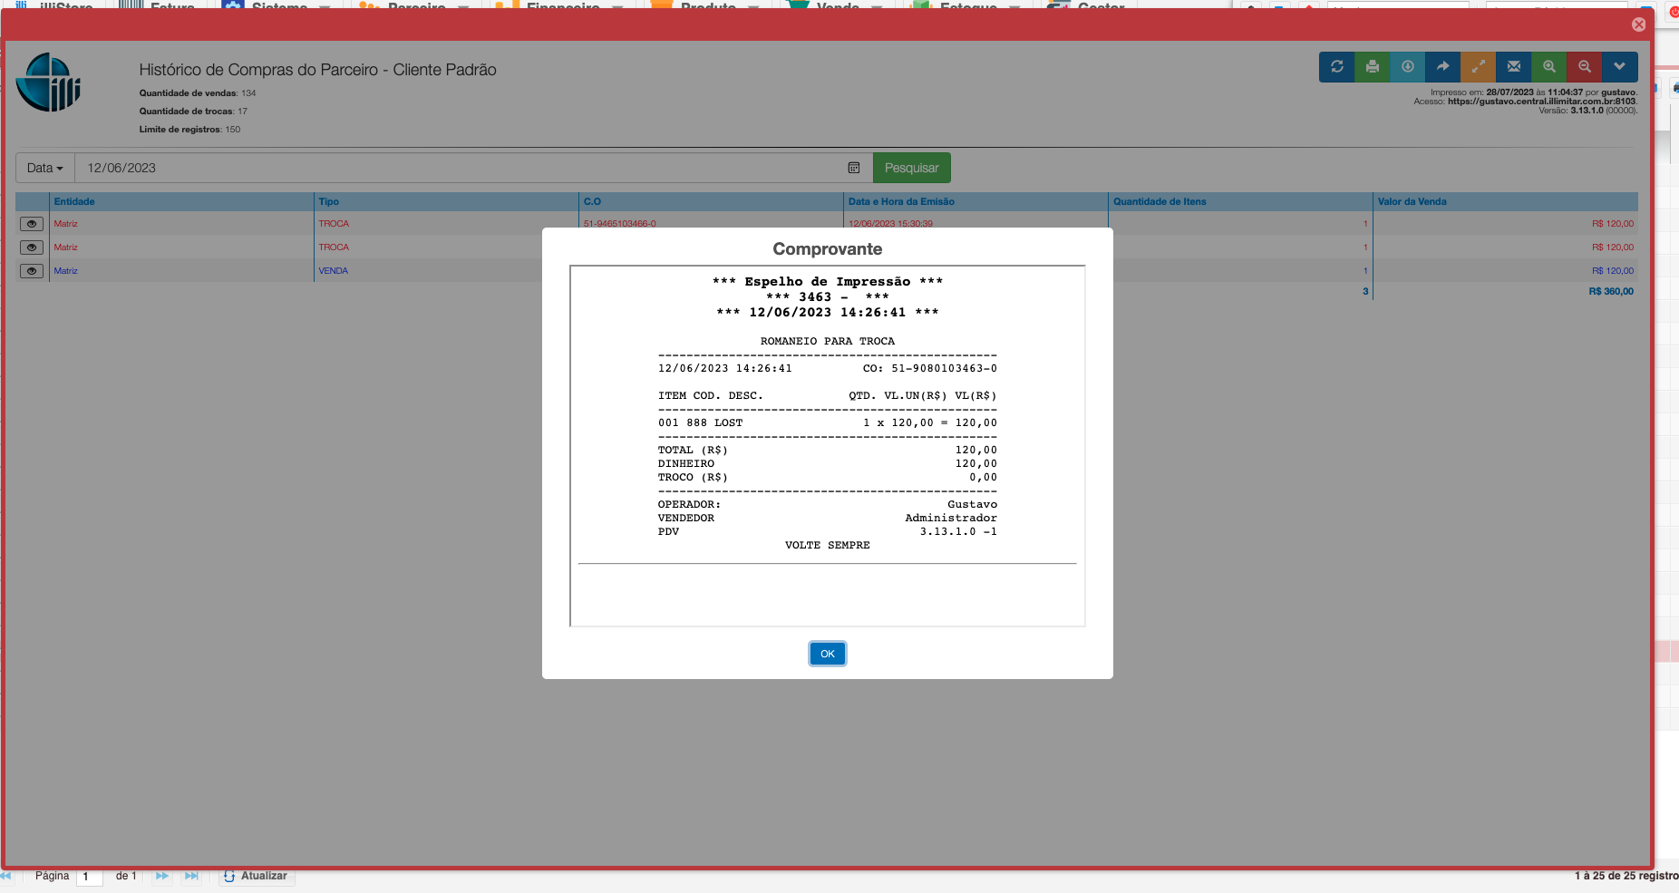This screenshot has width=1679, height=893.
Task: Click the refresh report icon
Action: click(1336, 66)
